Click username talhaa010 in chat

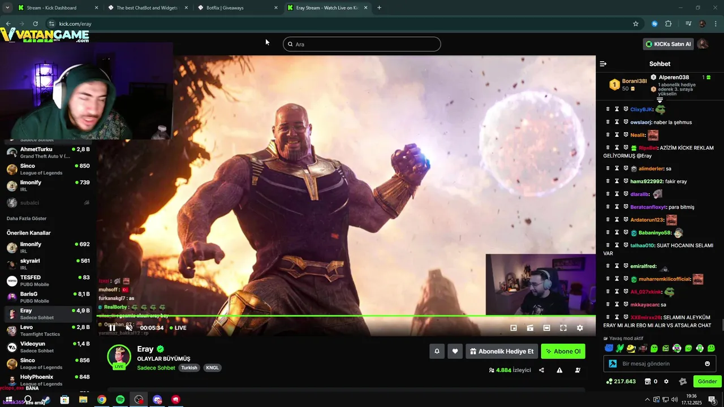tap(642, 245)
